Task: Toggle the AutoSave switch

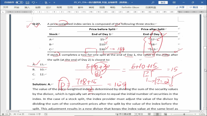Action: pos(19,2)
